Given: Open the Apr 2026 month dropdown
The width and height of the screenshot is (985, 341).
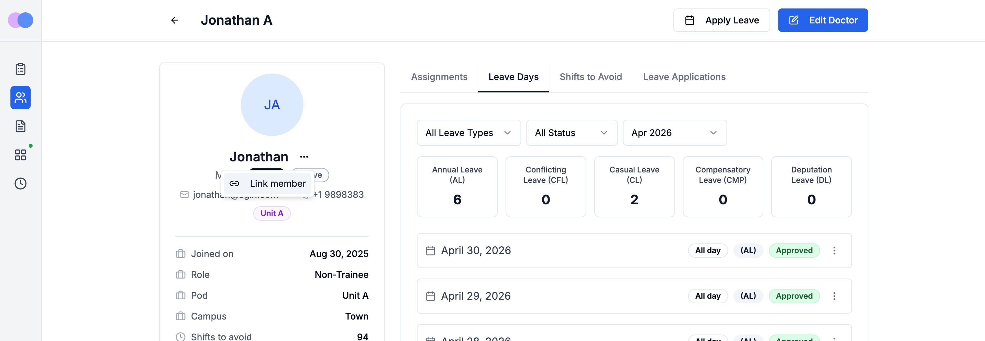Looking at the screenshot, I should (674, 133).
